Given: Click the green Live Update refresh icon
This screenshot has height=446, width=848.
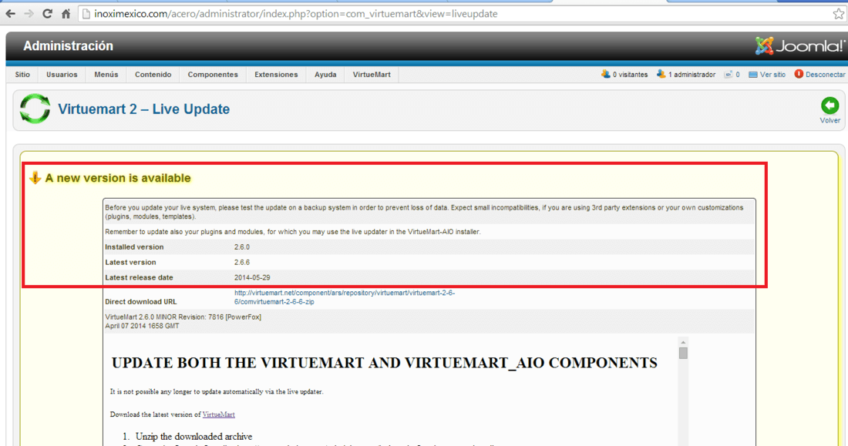Looking at the screenshot, I should click(x=35, y=109).
